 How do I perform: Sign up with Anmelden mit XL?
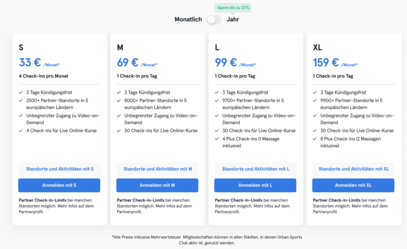click(353, 185)
